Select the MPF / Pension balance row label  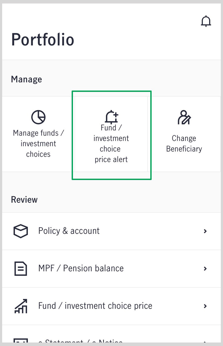[81, 268]
